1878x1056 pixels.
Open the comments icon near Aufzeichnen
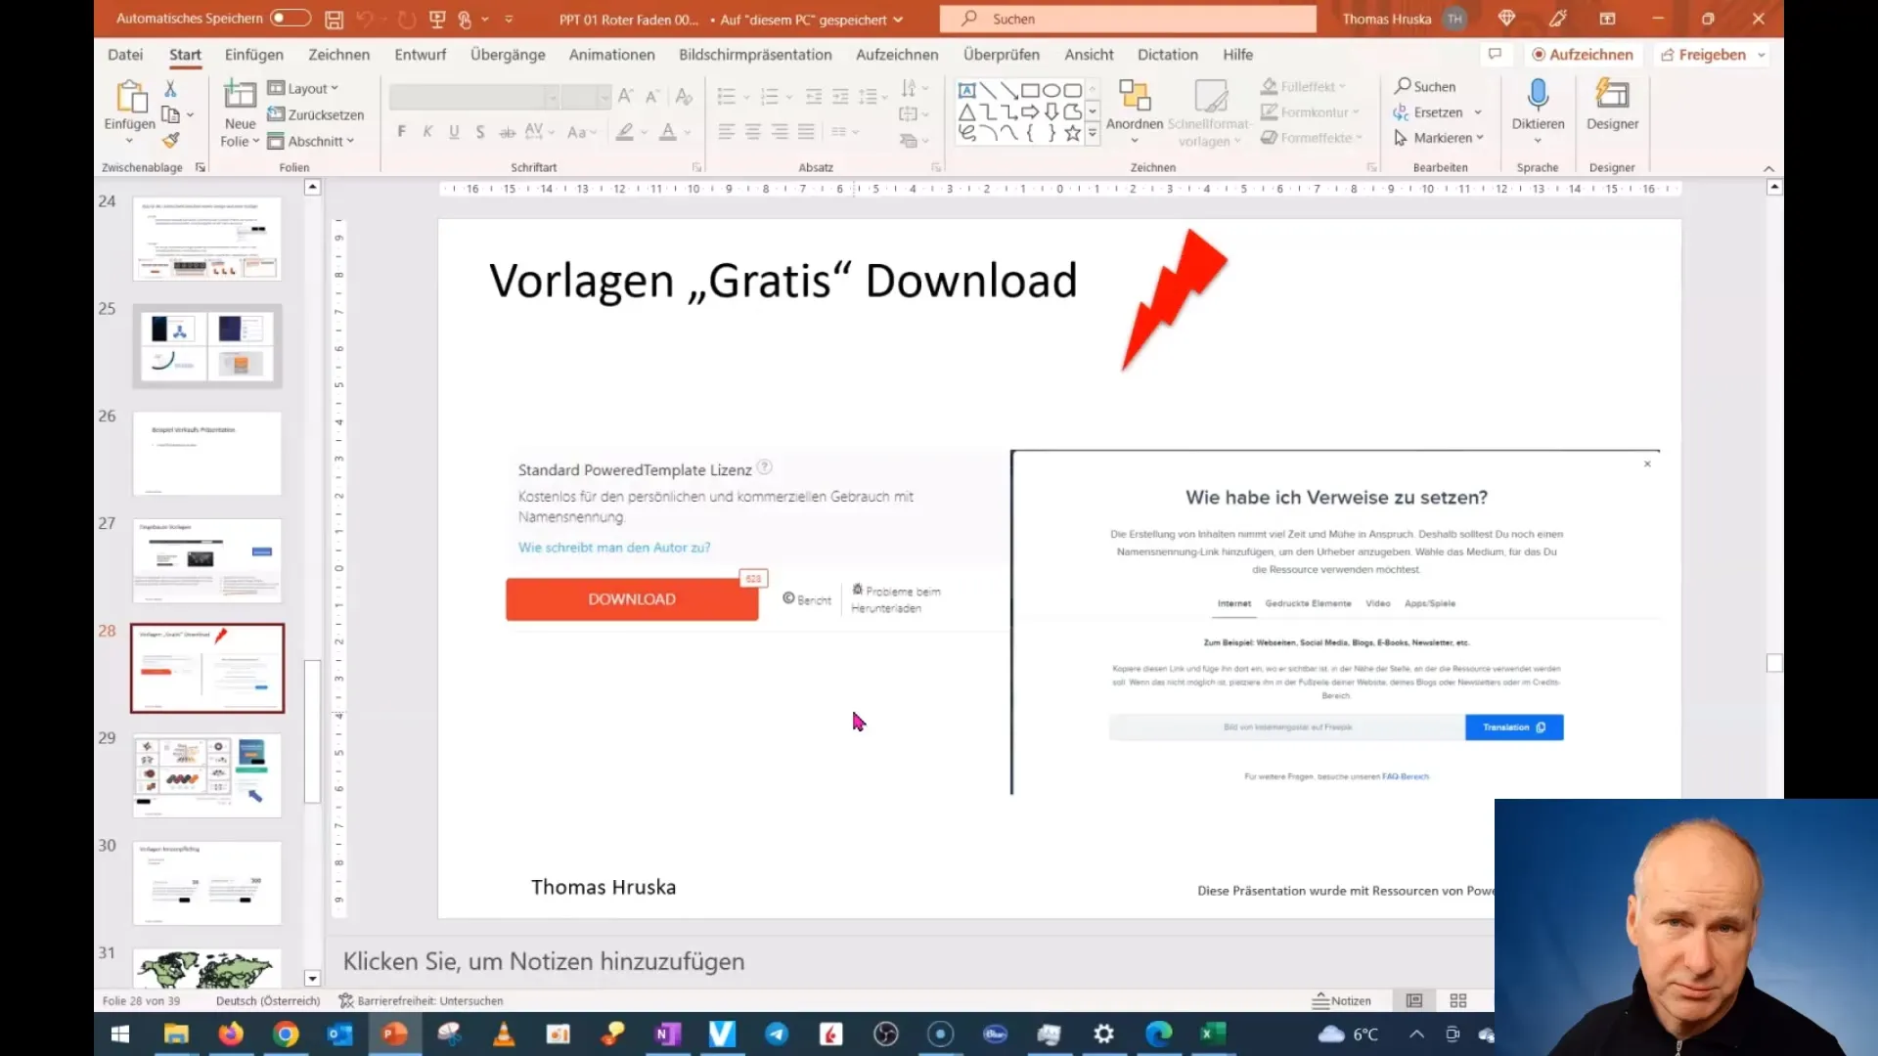pyautogui.click(x=1495, y=55)
